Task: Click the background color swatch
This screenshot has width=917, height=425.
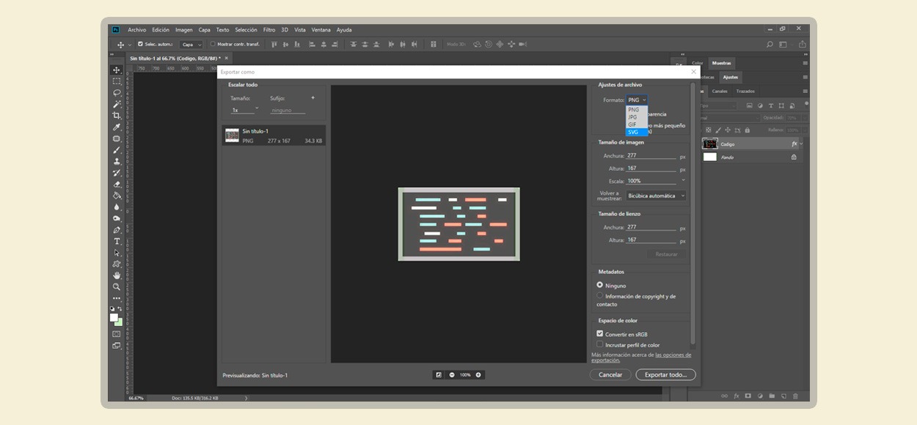Action: tap(119, 322)
